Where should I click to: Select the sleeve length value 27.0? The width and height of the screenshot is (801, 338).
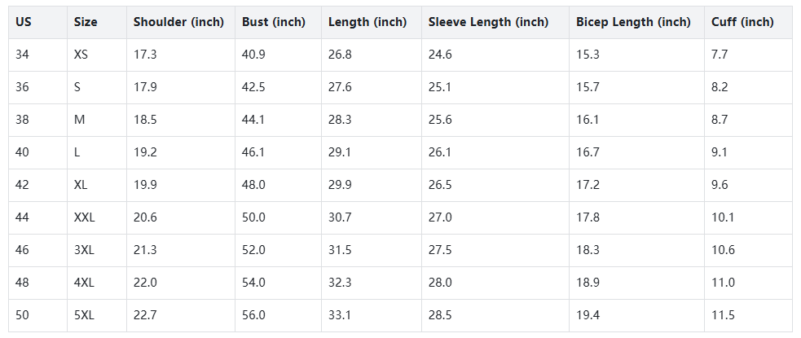(x=440, y=217)
